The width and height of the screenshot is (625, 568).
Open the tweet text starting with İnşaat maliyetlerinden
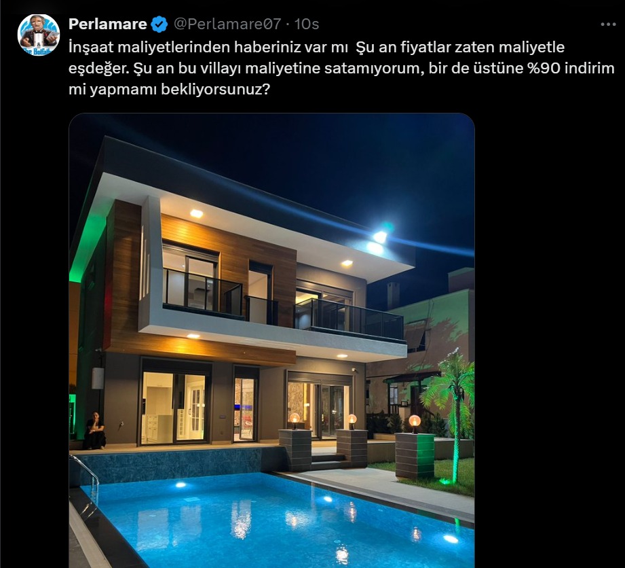[x=341, y=68]
